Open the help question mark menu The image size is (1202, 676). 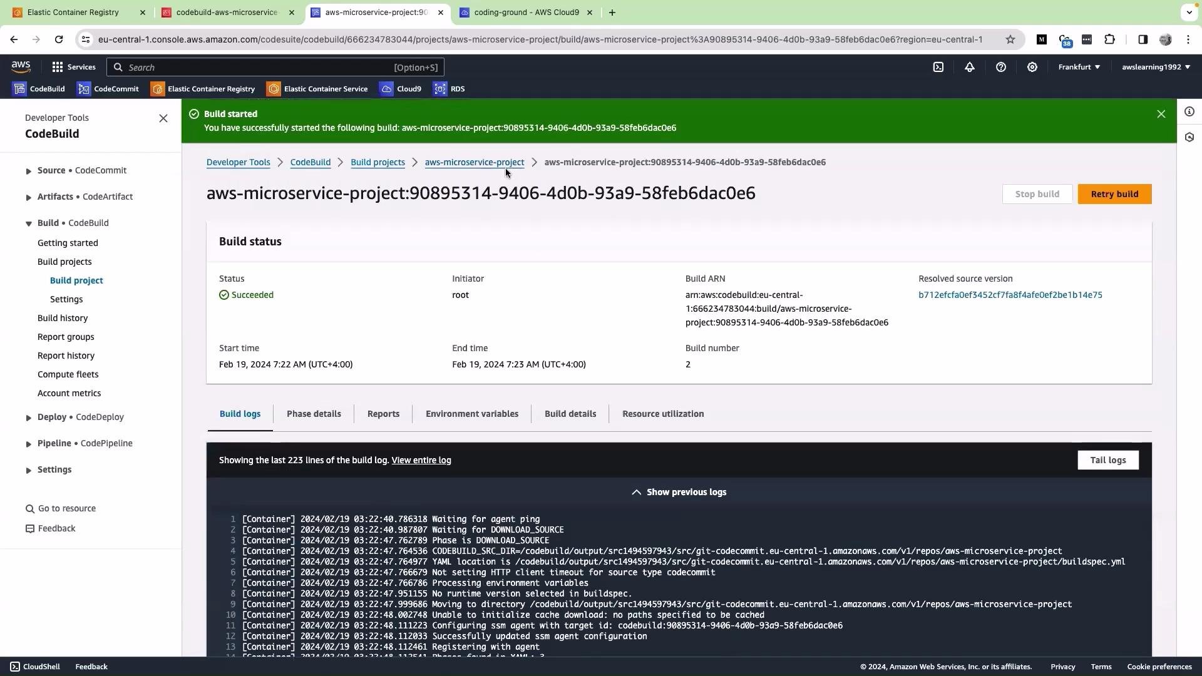pyautogui.click(x=1000, y=67)
